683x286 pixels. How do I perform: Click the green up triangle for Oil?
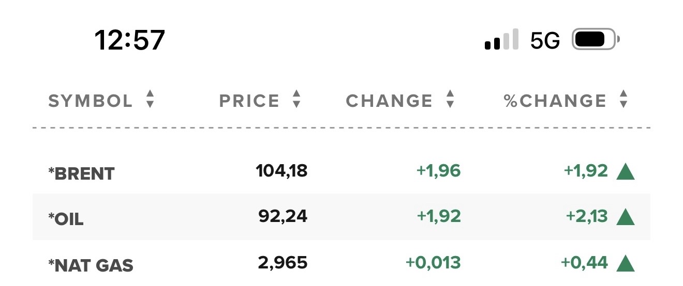pyautogui.click(x=626, y=217)
